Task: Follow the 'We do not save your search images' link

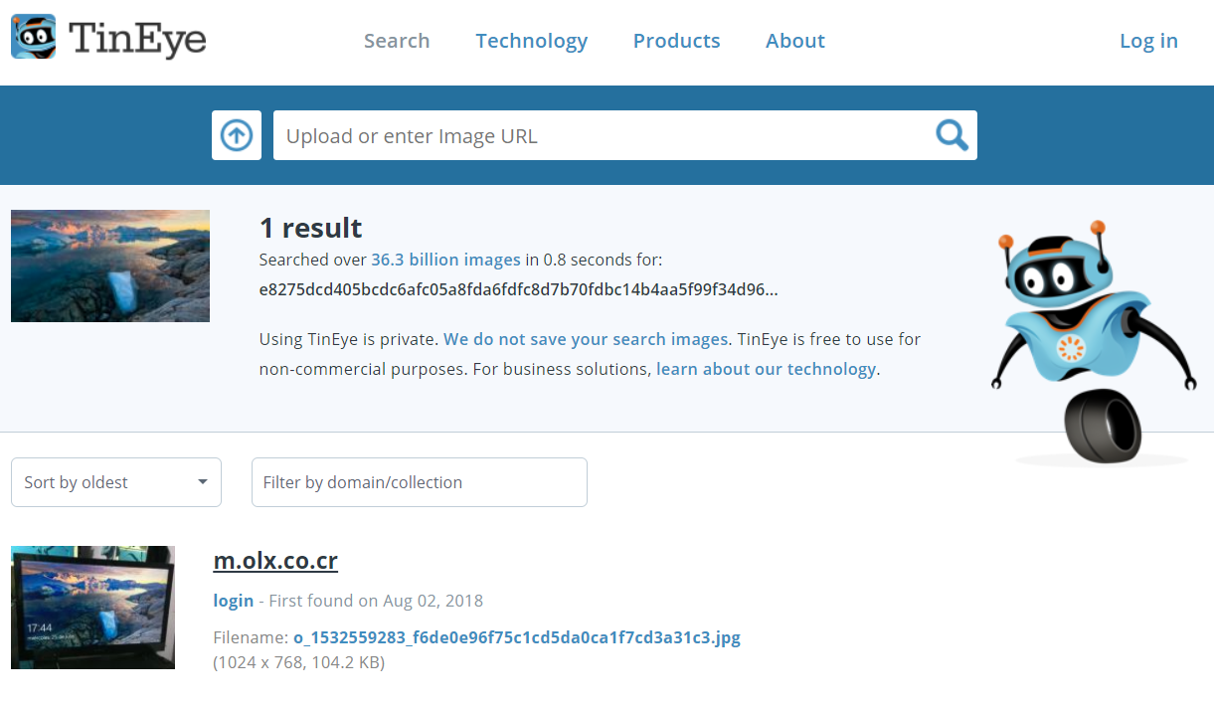Action: click(x=586, y=339)
